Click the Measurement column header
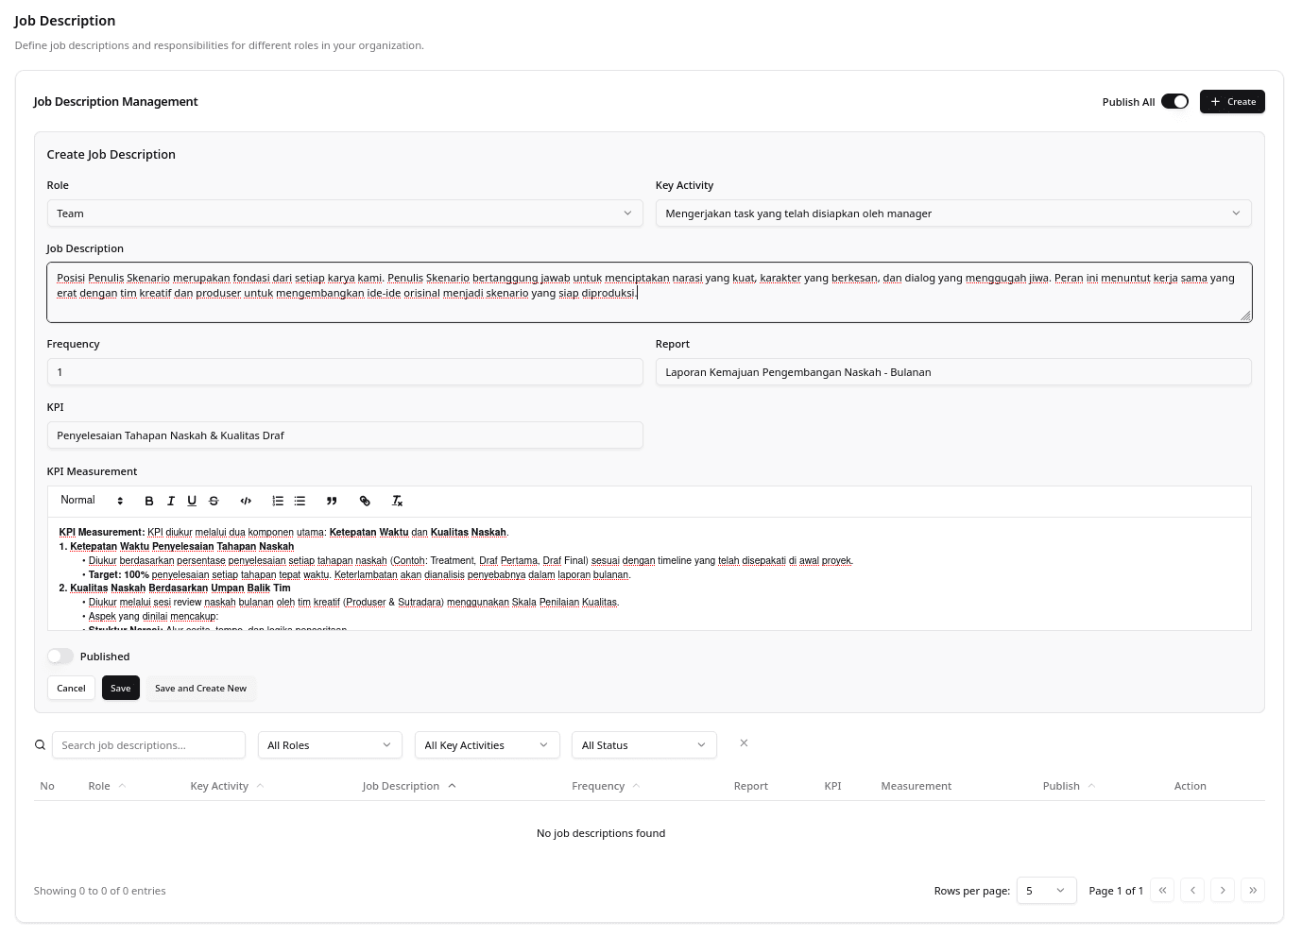1302x938 pixels. pos(917,786)
